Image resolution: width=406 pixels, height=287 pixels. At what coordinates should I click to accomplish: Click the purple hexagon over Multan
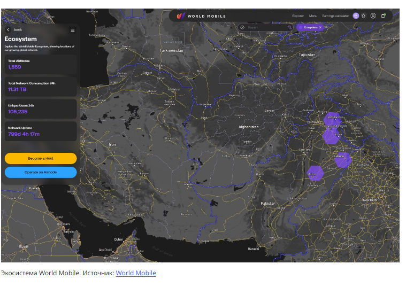[315, 173]
